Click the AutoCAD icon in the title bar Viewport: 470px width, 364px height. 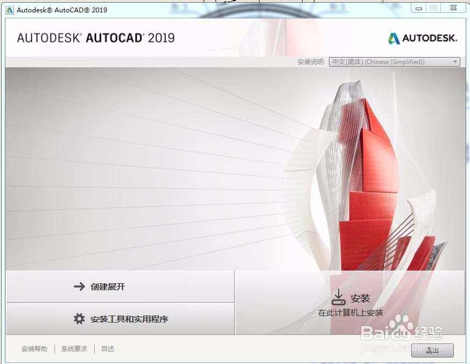10,10
